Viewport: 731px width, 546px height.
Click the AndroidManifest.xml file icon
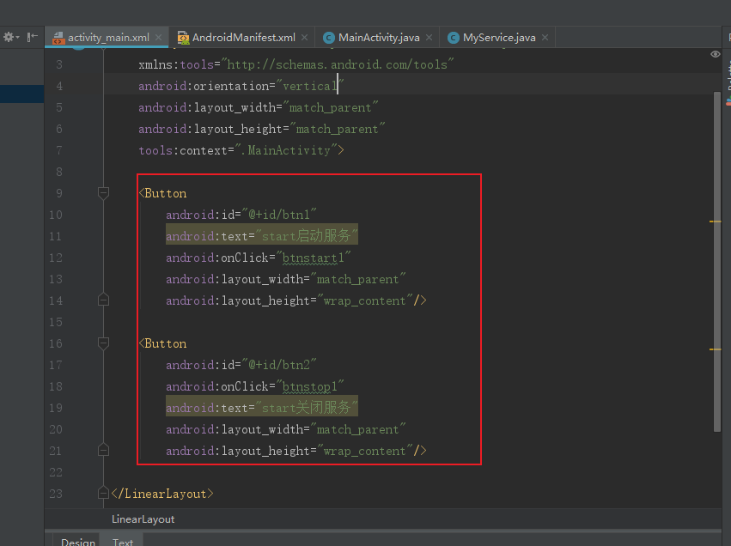point(183,37)
